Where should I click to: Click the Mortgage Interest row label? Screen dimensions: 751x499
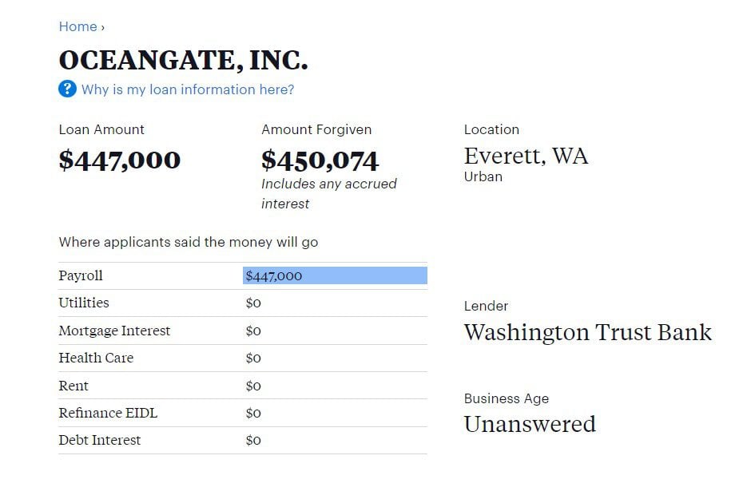click(114, 331)
